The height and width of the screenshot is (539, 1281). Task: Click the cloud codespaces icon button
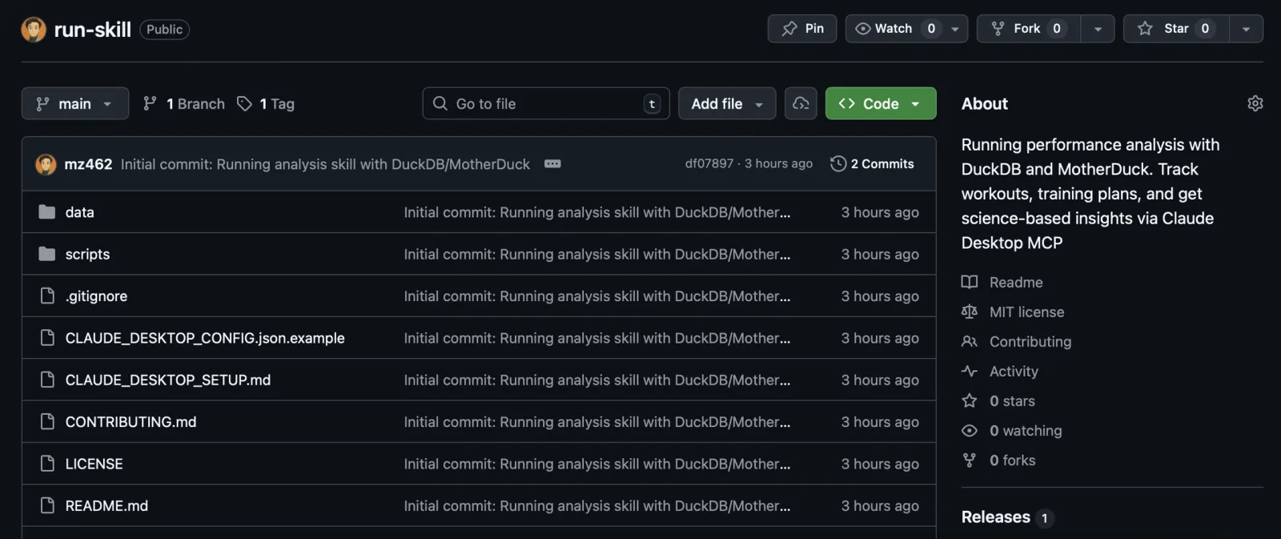(801, 103)
